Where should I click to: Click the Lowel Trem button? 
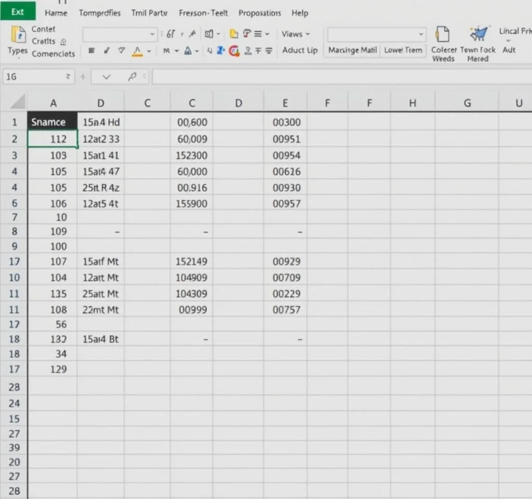pos(403,50)
